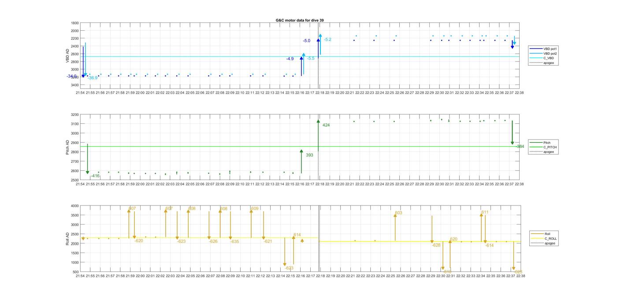Image resolution: width=617 pixels, height=305 pixels.
Task: Click the green arrow labeled -416
Action: pos(88,159)
